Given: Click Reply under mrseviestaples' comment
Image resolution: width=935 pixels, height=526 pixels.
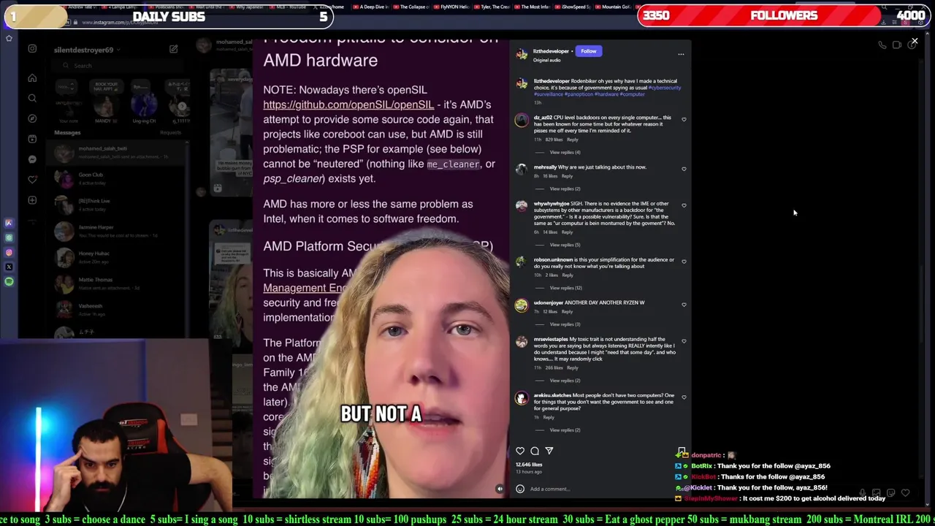Looking at the screenshot, I should point(573,368).
